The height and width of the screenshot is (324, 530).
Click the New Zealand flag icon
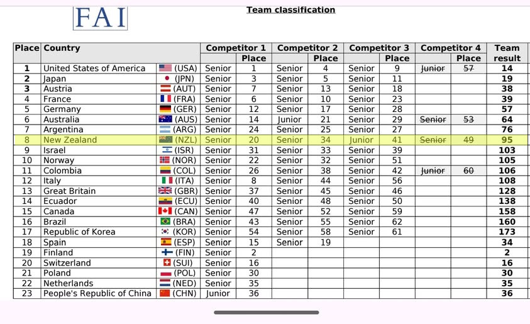pyautogui.click(x=165, y=140)
